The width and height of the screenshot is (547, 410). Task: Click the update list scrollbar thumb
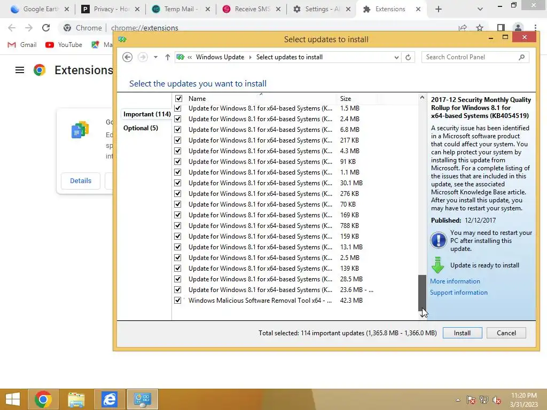pyautogui.click(x=422, y=293)
